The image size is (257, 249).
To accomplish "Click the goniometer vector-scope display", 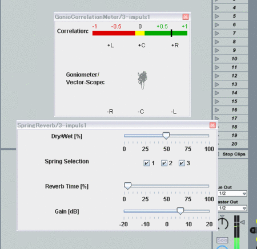I will click(x=142, y=80).
